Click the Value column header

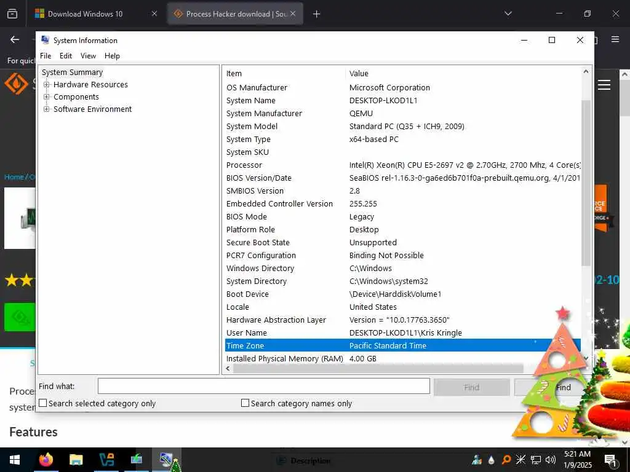pos(463,74)
